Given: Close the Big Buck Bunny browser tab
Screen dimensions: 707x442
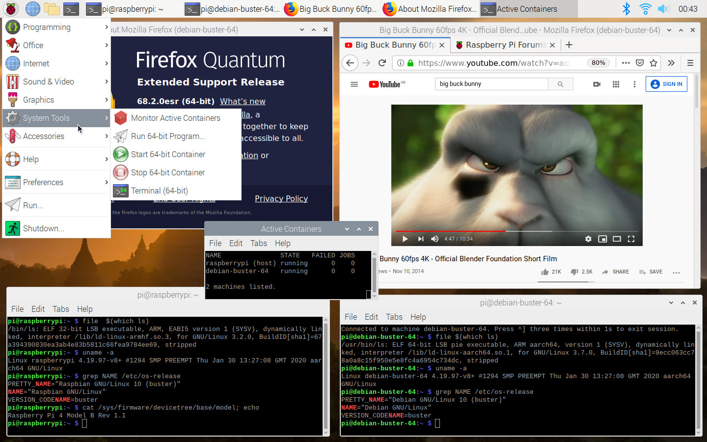Looking at the screenshot, I should tap(442, 45).
